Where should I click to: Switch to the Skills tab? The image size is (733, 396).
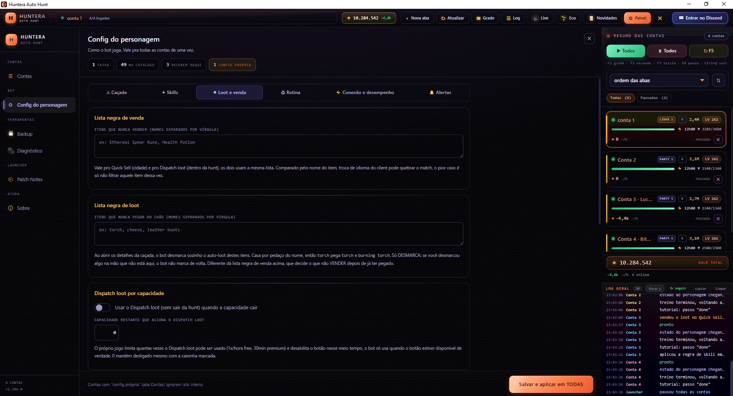pos(170,93)
